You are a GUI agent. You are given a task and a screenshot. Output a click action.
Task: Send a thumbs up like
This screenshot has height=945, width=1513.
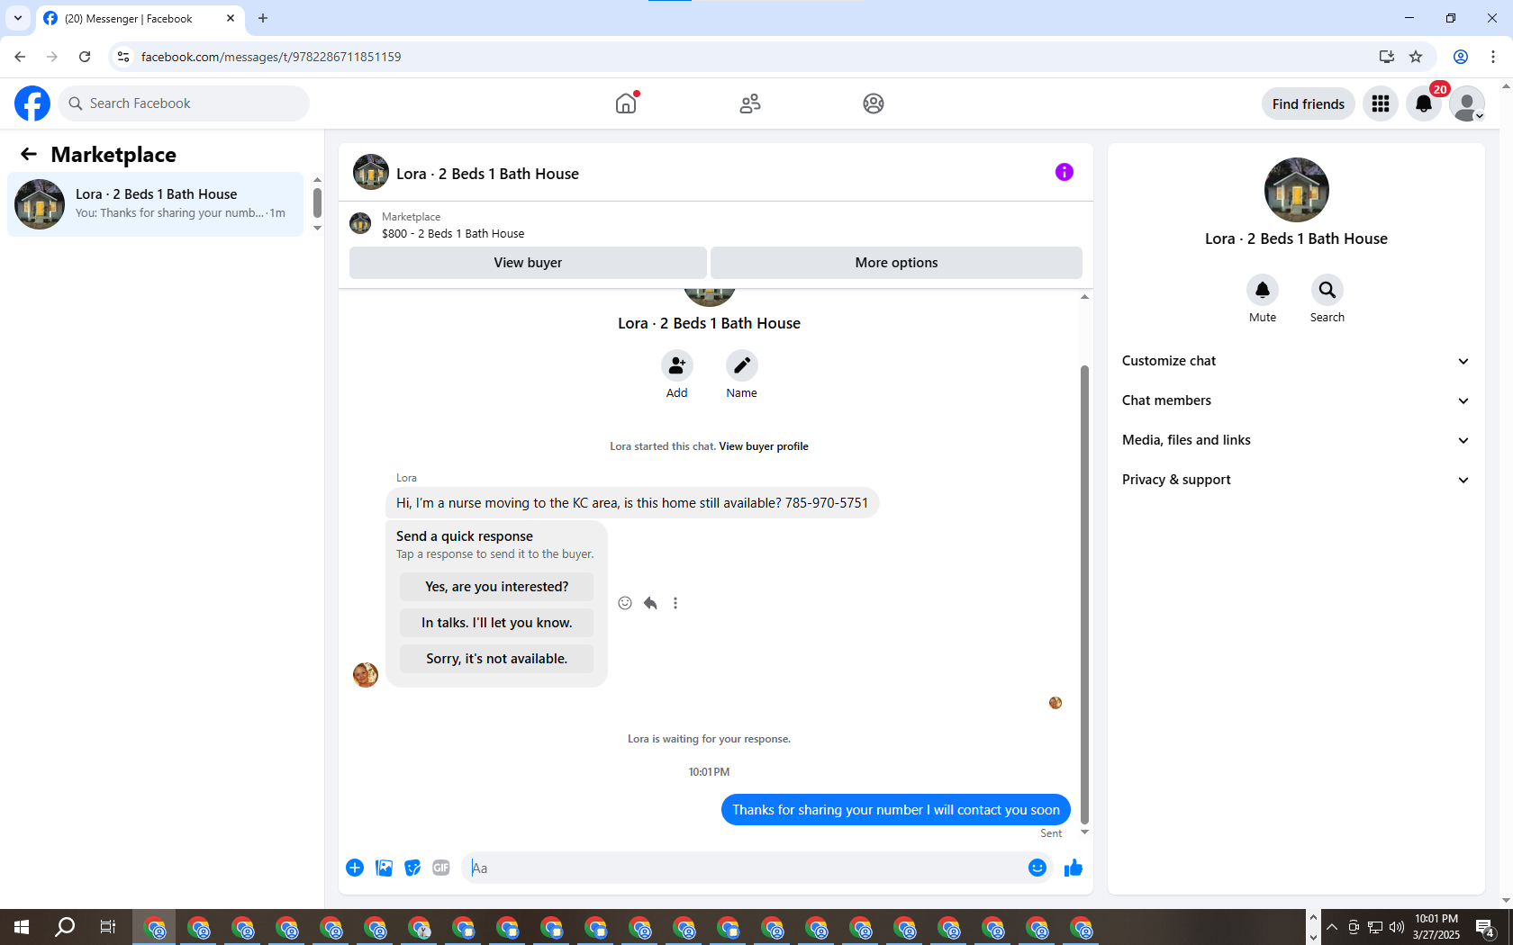[x=1074, y=868]
